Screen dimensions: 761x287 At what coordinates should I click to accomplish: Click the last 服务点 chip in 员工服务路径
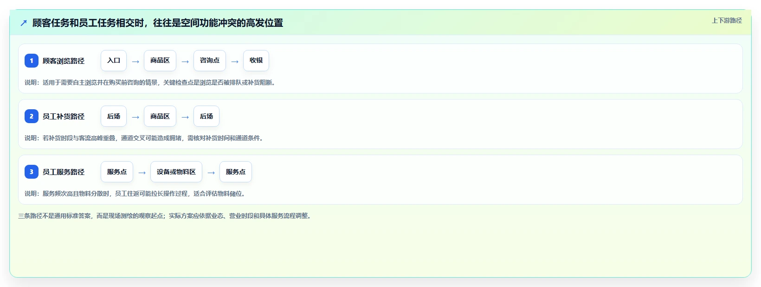point(236,172)
